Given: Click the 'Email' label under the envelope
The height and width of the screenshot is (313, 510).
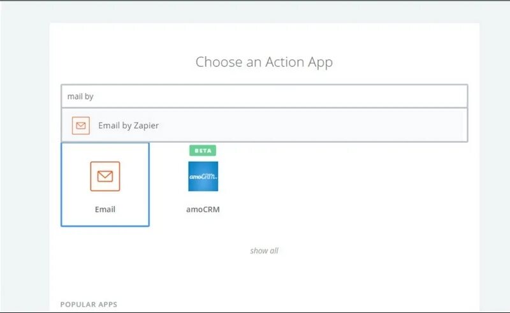Looking at the screenshot, I should point(105,209).
